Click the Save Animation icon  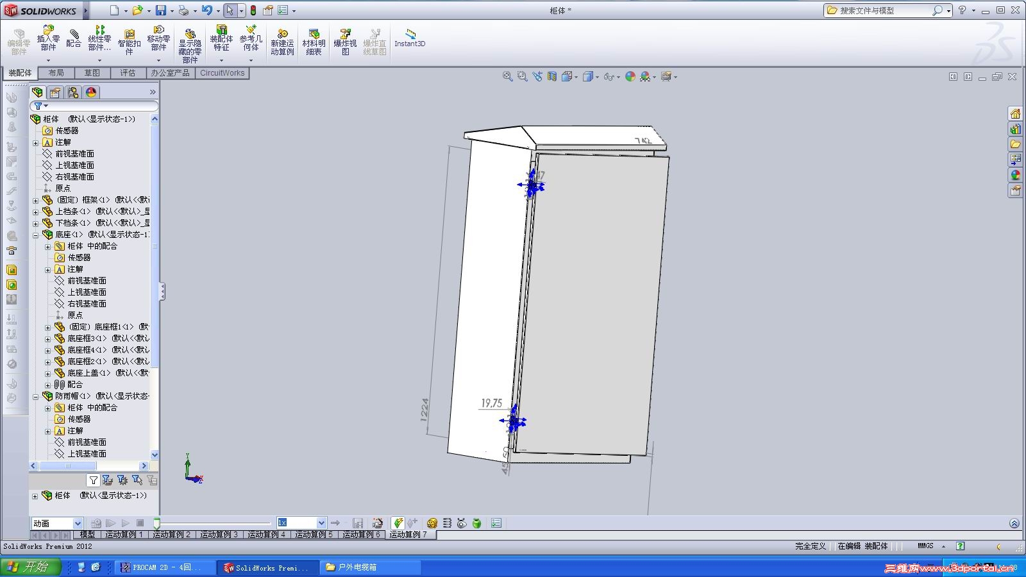358,523
